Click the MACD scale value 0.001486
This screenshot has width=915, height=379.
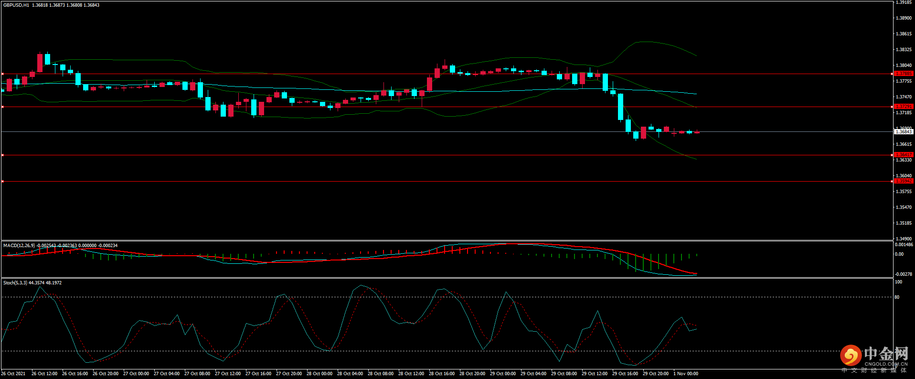click(x=904, y=245)
